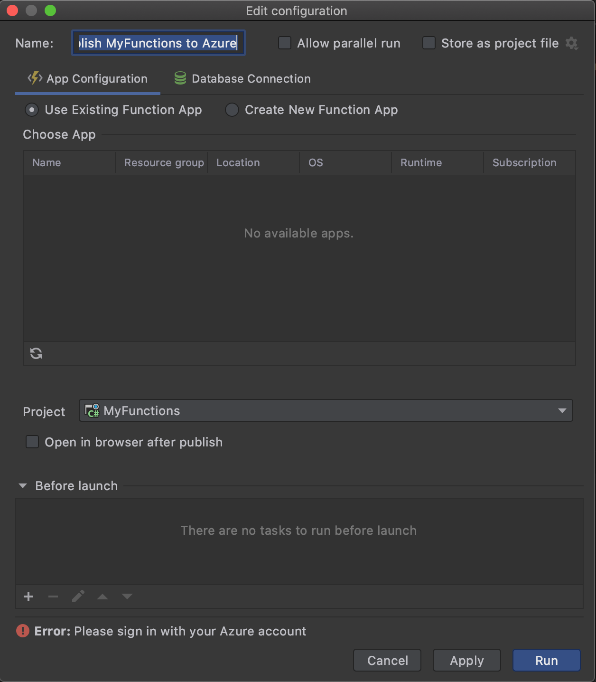The height and width of the screenshot is (682, 596).
Task: Click the Apply button
Action: click(x=467, y=660)
